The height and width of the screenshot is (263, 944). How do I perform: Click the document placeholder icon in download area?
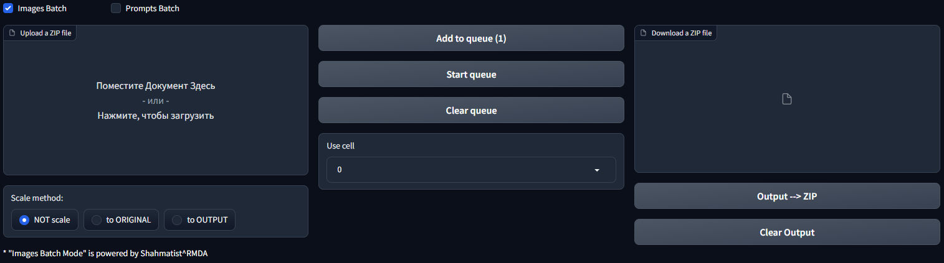pos(787,99)
